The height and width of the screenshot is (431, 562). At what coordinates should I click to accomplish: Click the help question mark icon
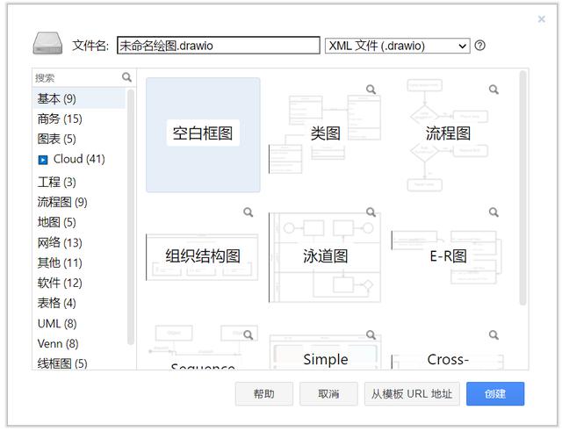[480, 46]
